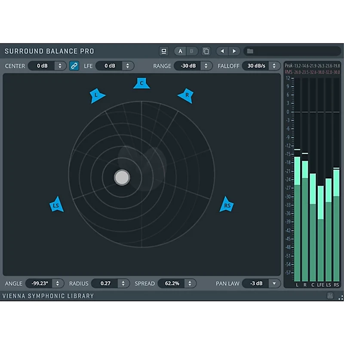Click the RADIUS 0.27 value field
Image resolution: width=344 pixels, height=344 pixels.
105,283
